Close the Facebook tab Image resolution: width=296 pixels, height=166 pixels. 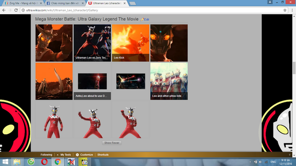click(x=82, y=3)
